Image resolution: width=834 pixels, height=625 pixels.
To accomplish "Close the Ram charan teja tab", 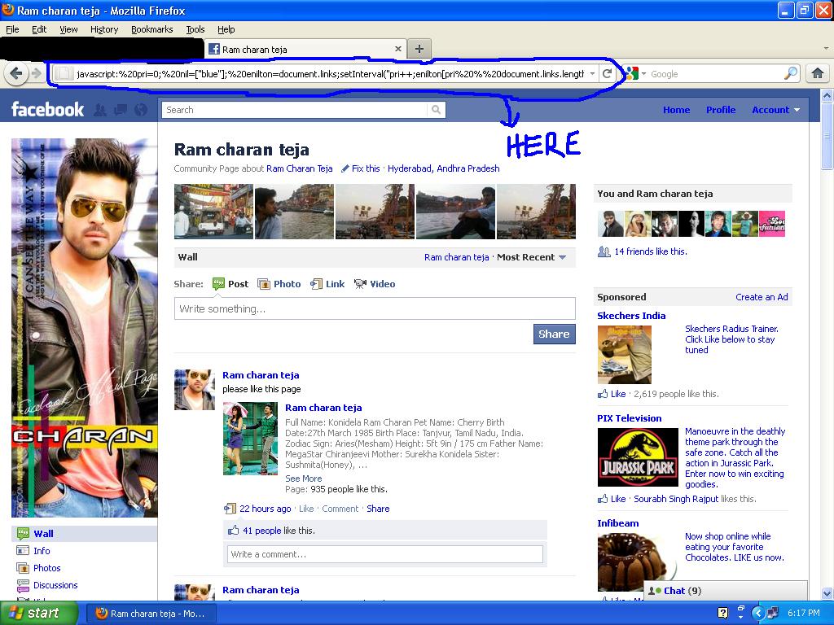I will coord(397,49).
